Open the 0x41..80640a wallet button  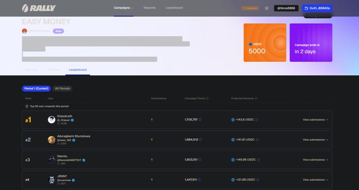pos(317,8)
